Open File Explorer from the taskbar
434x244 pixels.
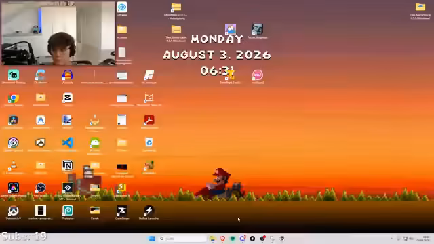(212, 239)
